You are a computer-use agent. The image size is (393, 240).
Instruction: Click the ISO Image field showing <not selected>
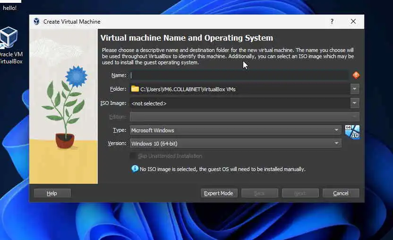coord(239,103)
